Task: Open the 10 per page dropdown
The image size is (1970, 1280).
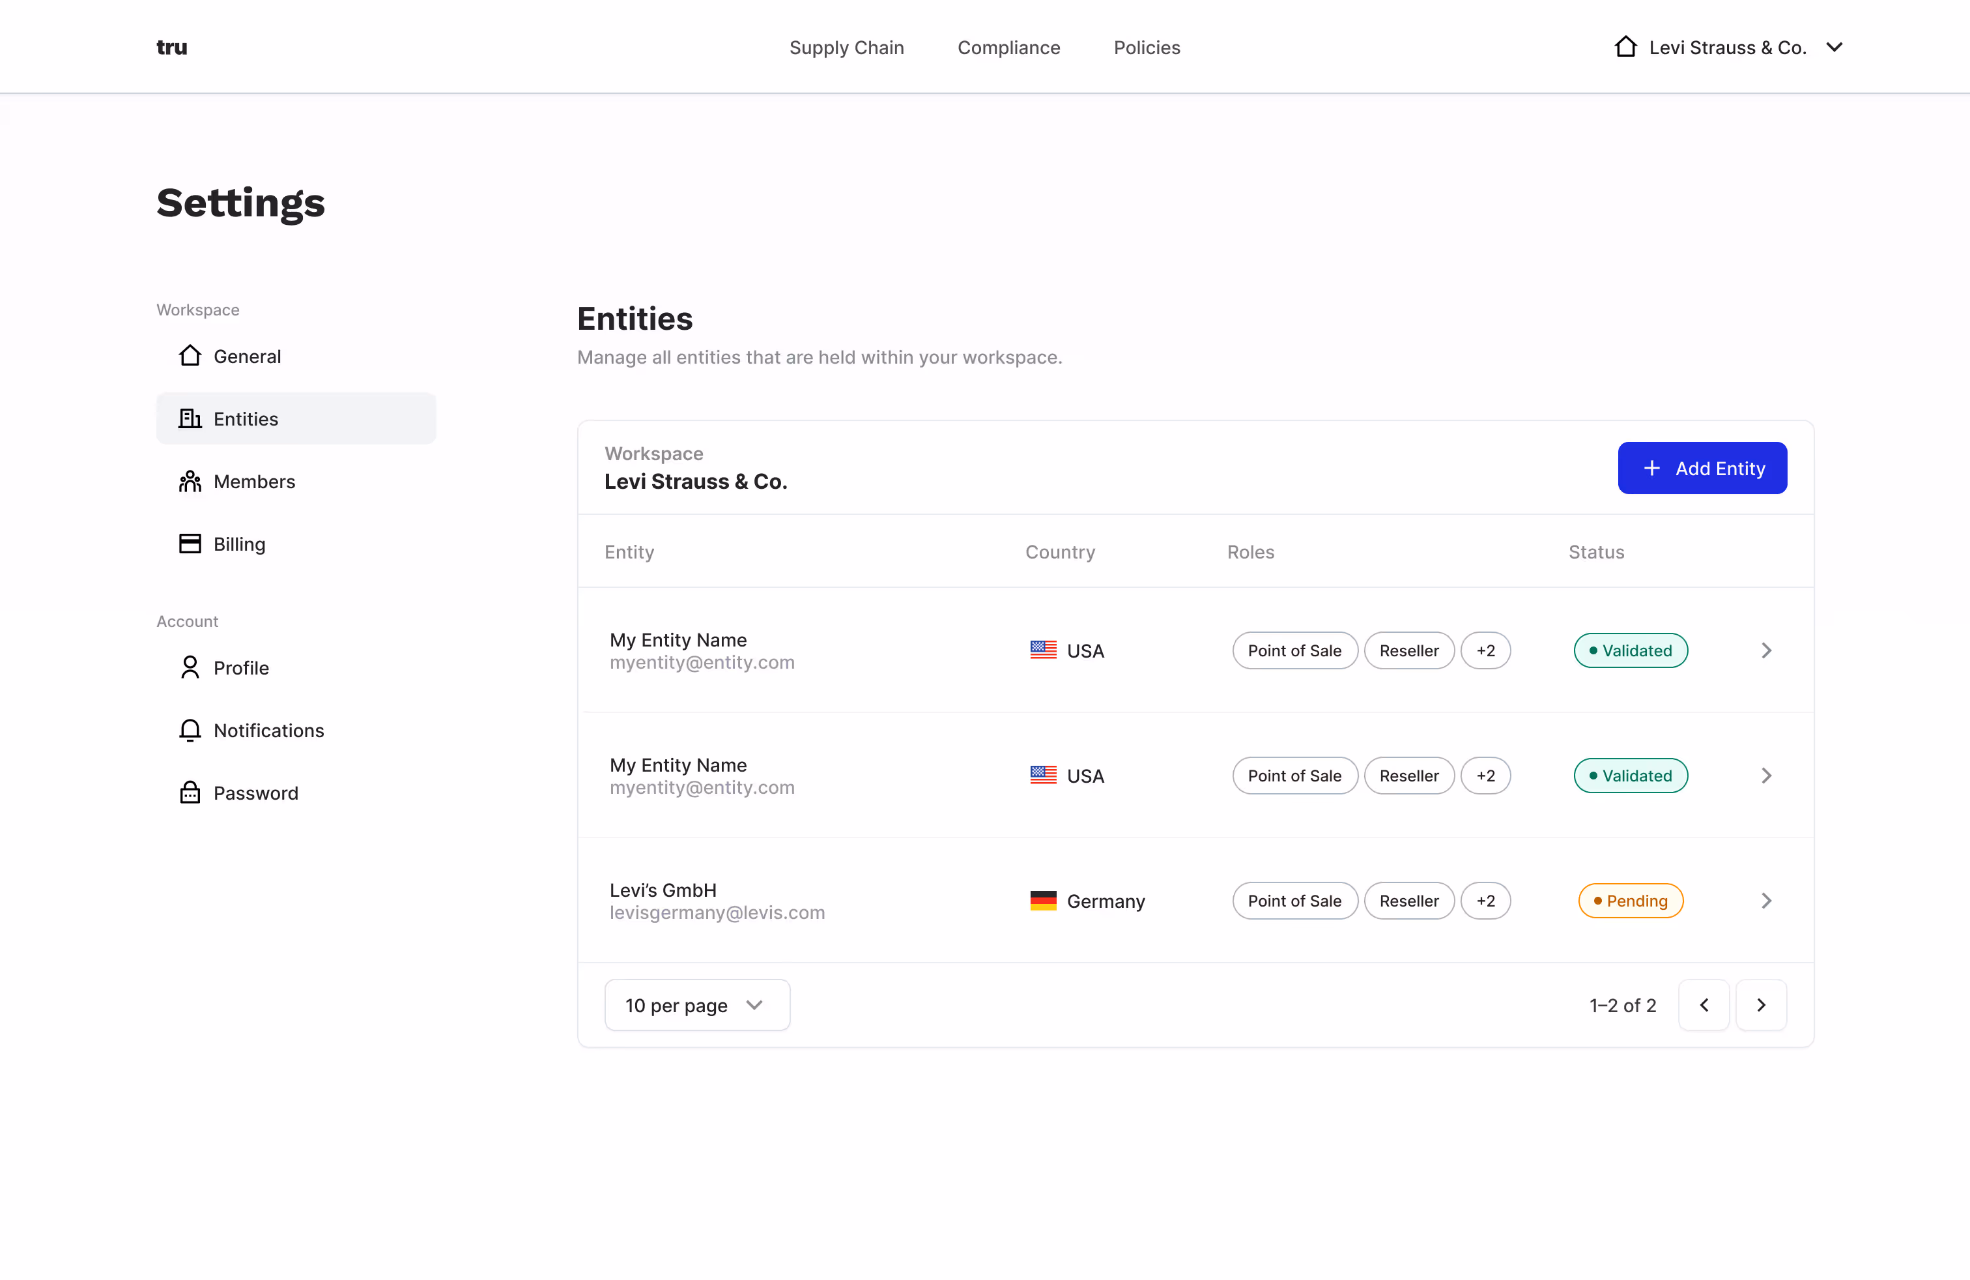Action: tap(697, 1004)
